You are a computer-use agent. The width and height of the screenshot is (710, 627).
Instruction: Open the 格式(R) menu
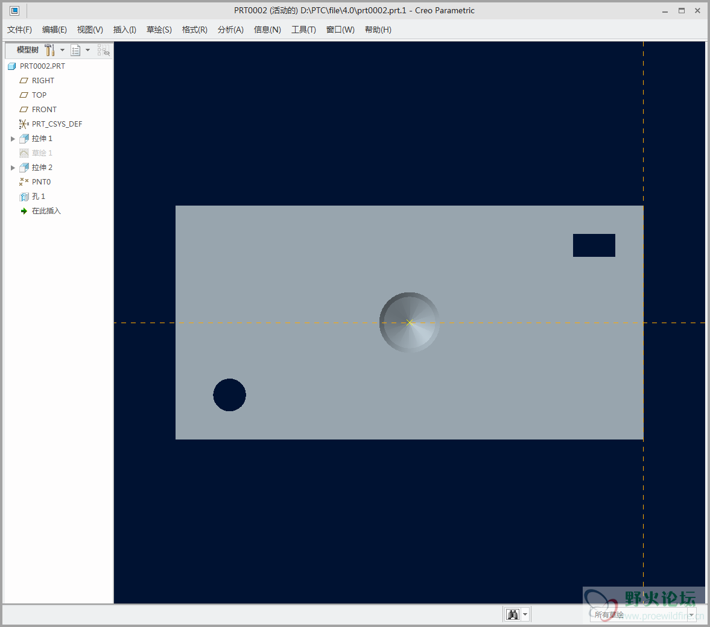[x=195, y=30]
